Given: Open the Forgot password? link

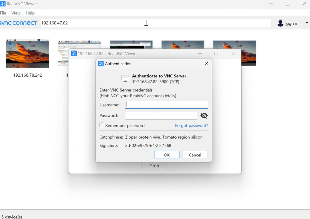Looking at the screenshot, I should pos(191,126).
